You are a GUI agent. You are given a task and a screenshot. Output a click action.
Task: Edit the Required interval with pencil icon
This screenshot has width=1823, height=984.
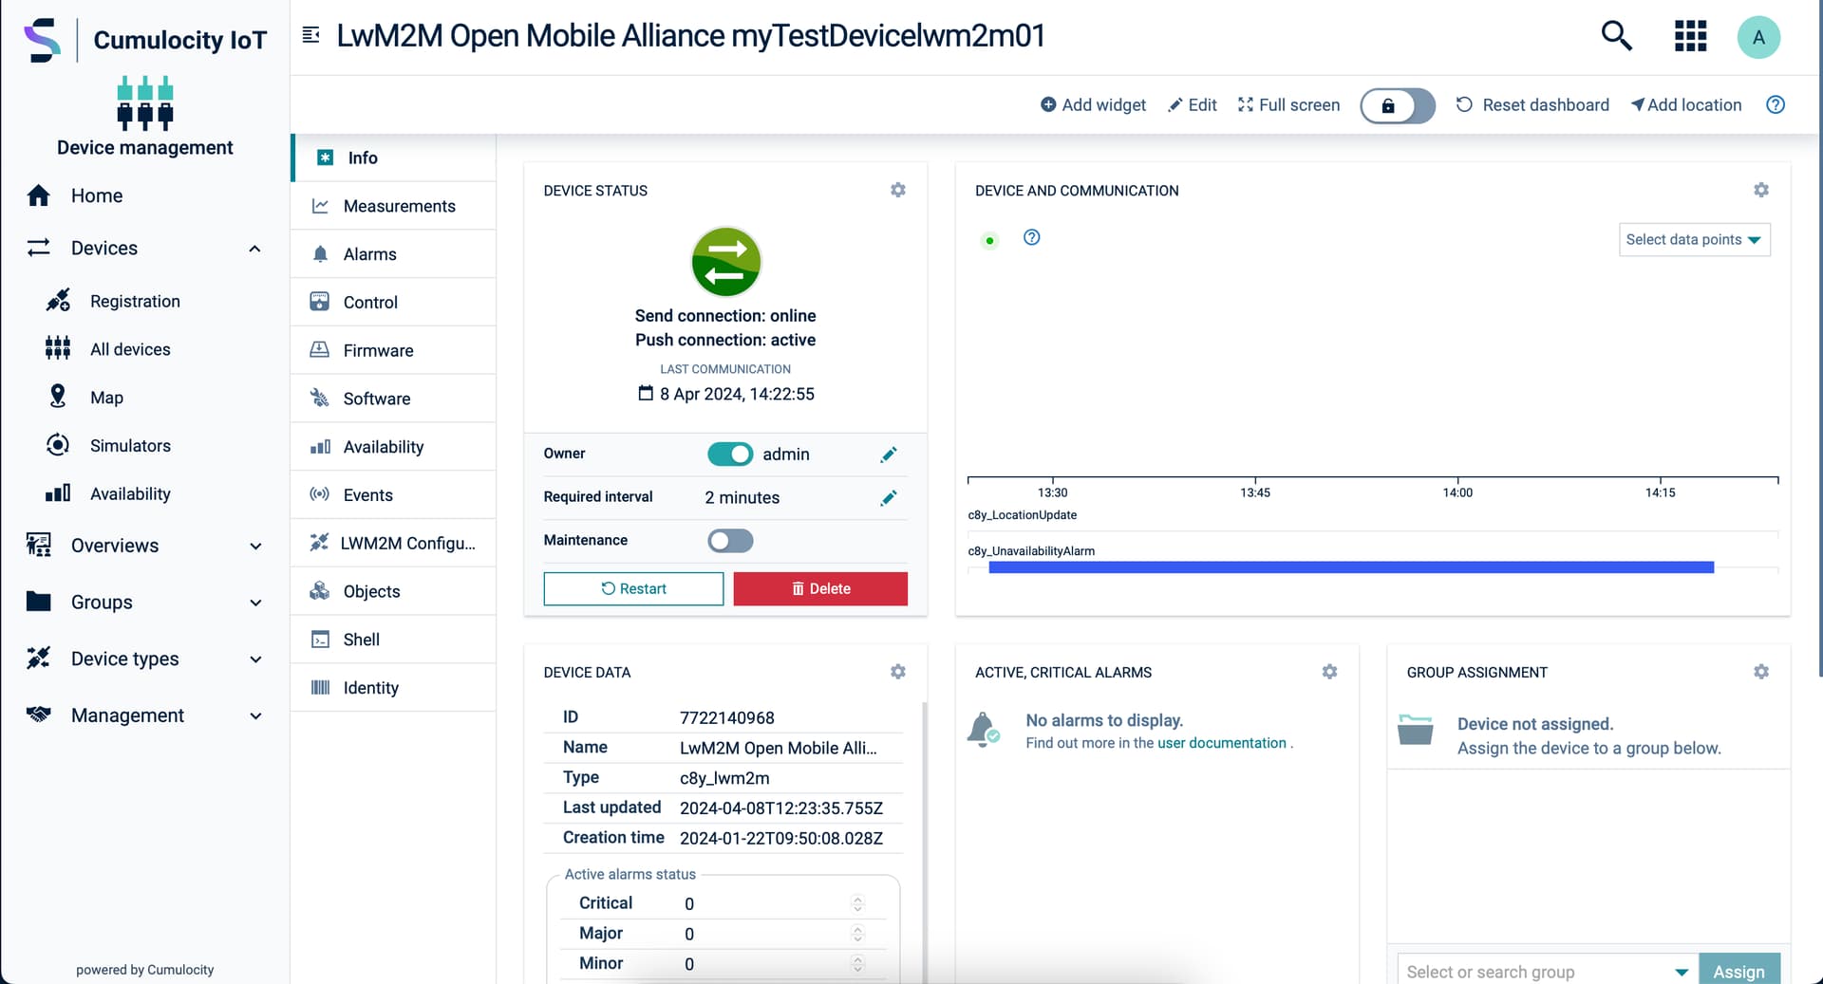tap(889, 498)
